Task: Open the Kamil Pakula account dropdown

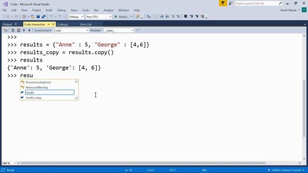Action: tap(290, 10)
